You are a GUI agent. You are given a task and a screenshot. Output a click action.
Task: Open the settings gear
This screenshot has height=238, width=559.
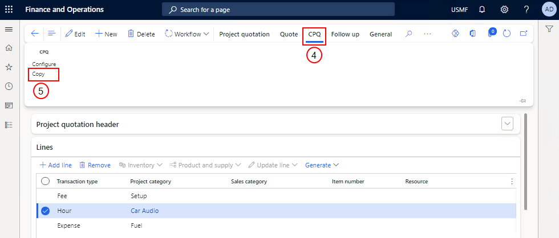click(x=504, y=10)
